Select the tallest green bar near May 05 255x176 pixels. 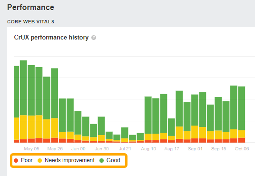tap(23, 88)
